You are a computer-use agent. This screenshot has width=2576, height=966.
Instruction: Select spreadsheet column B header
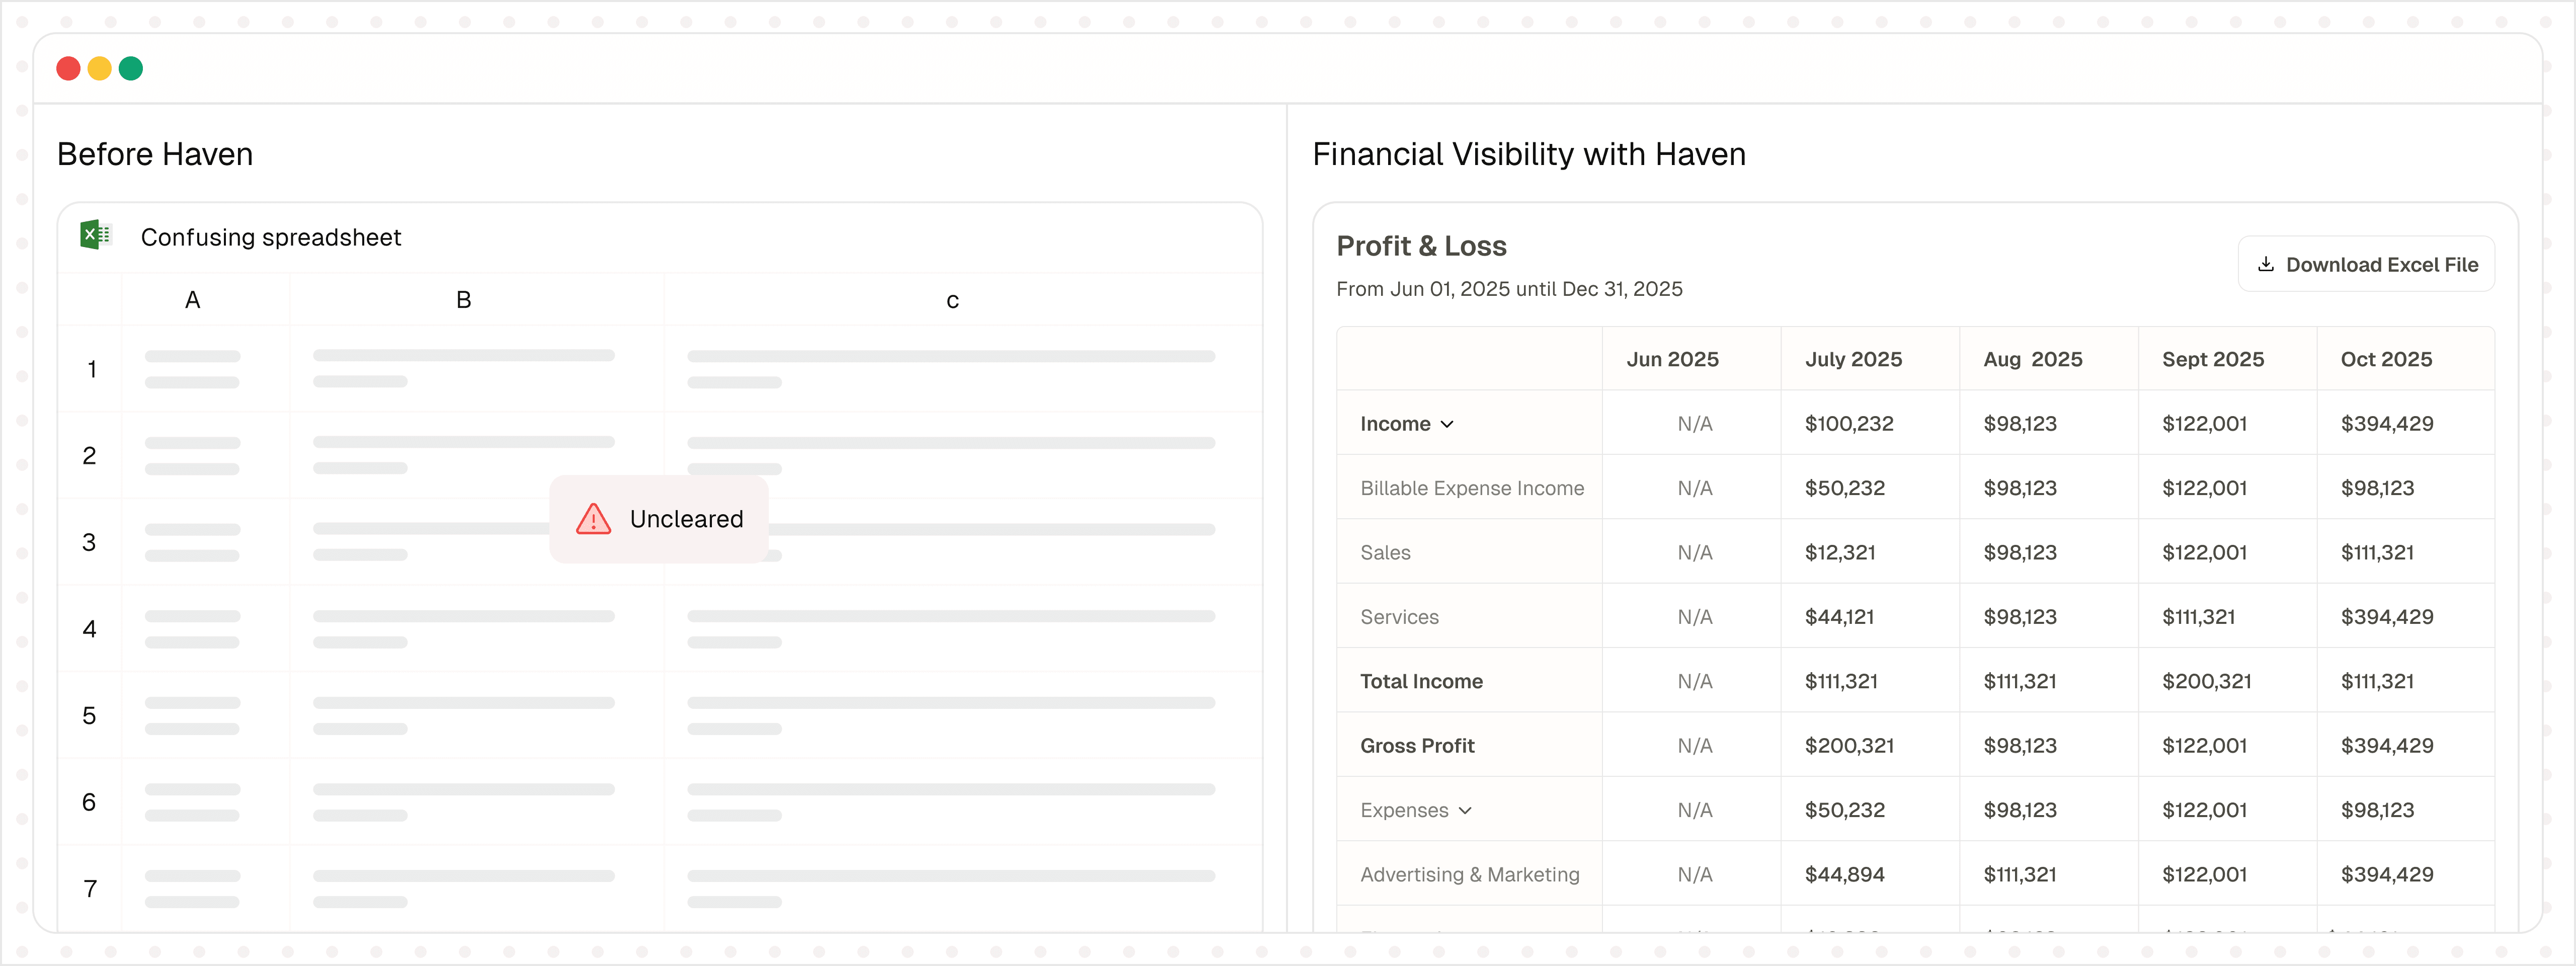click(463, 300)
